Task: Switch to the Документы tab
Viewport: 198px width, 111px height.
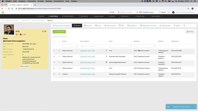Action: (x=132, y=26)
